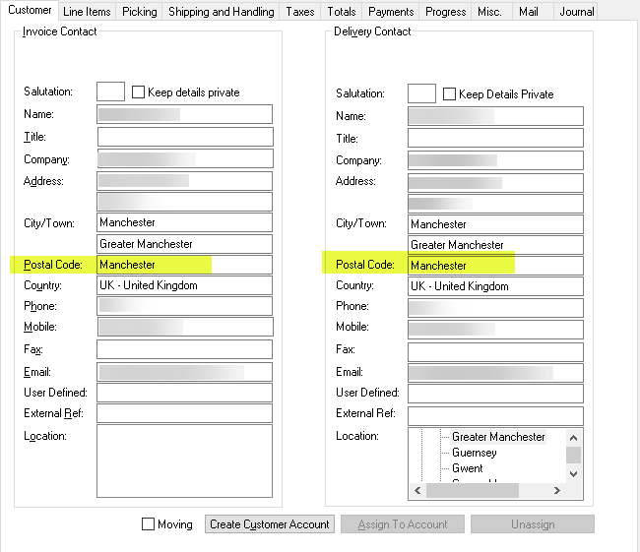Open the Line Items tab
The width and height of the screenshot is (640, 552).
pyautogui.click(x=87, y=12)
